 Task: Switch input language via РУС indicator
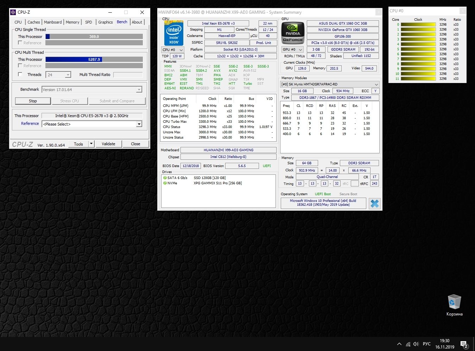click(x=426, y=344)
